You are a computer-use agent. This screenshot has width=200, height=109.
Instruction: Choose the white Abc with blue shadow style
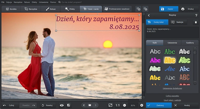[x=185, y=69]
